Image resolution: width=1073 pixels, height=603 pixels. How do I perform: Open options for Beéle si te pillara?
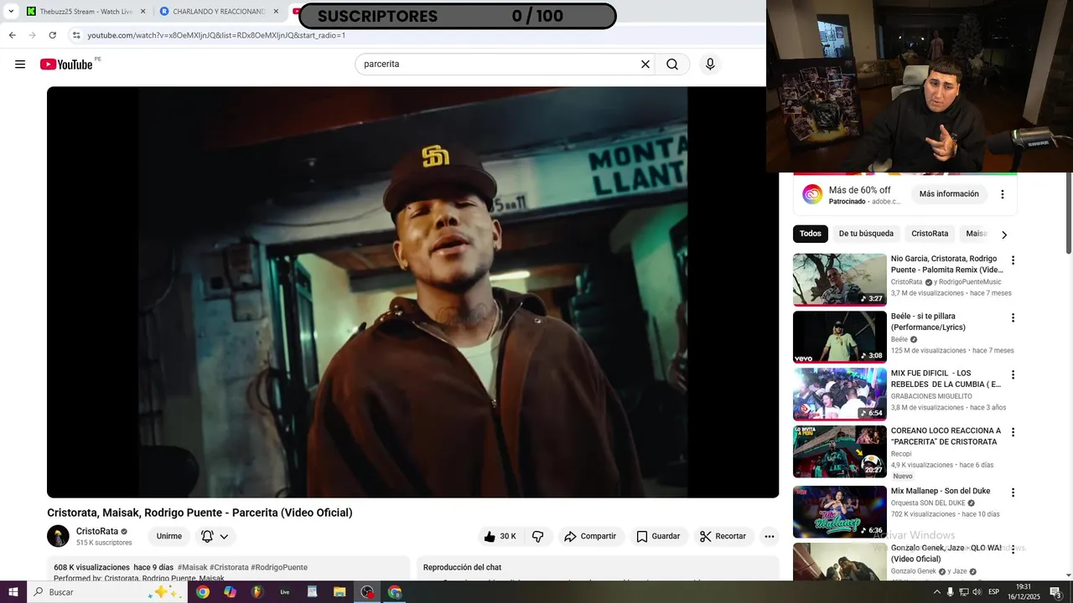(x=1013, y=318)
